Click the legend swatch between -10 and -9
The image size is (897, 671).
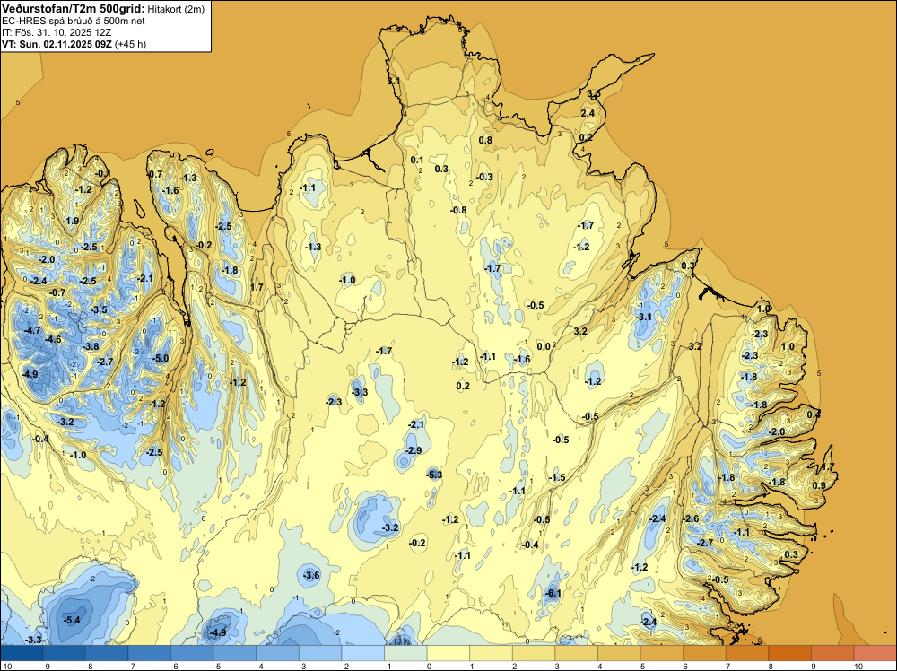tap(22, 653)
